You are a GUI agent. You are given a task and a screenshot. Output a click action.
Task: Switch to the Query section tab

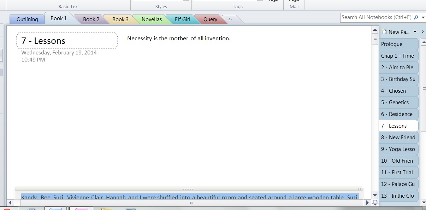[210, 19]
